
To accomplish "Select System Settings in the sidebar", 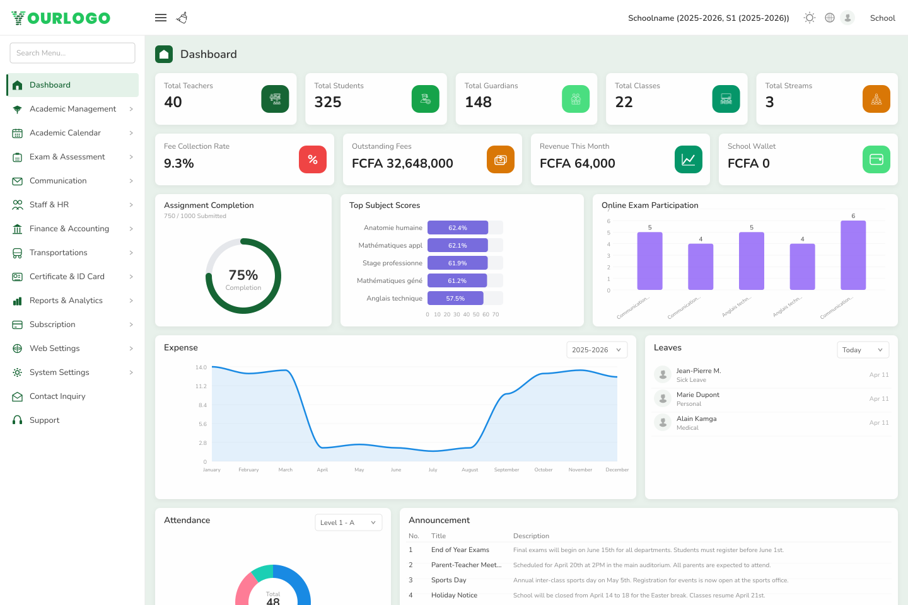I will click(x=73, y=372).
